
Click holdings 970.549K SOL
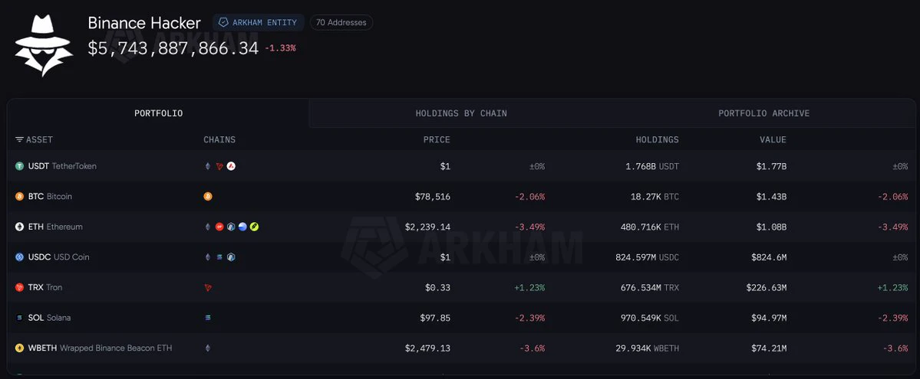tap(649, 318)
